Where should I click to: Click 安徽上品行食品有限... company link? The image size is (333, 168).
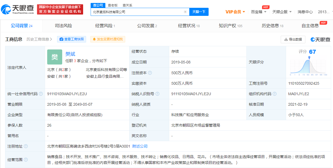tap(105, 76)
